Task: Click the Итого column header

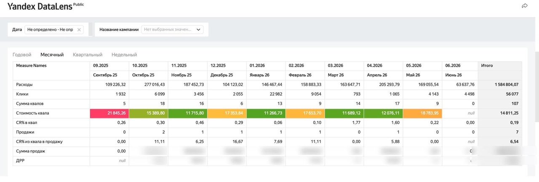Action: click(x=500, y=66)
